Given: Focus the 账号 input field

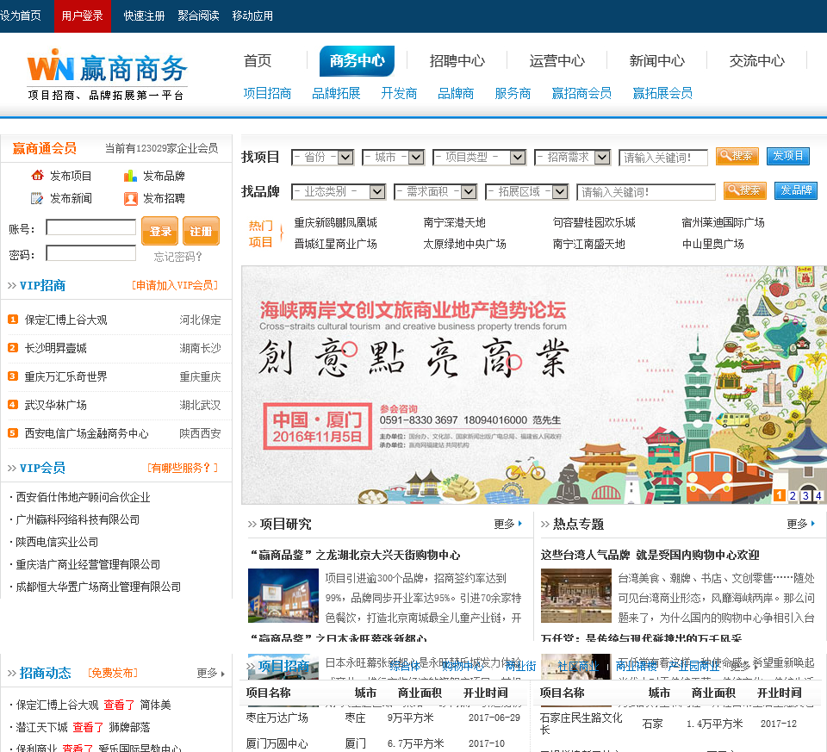Looking at the screenshot, I should [91, 227].
